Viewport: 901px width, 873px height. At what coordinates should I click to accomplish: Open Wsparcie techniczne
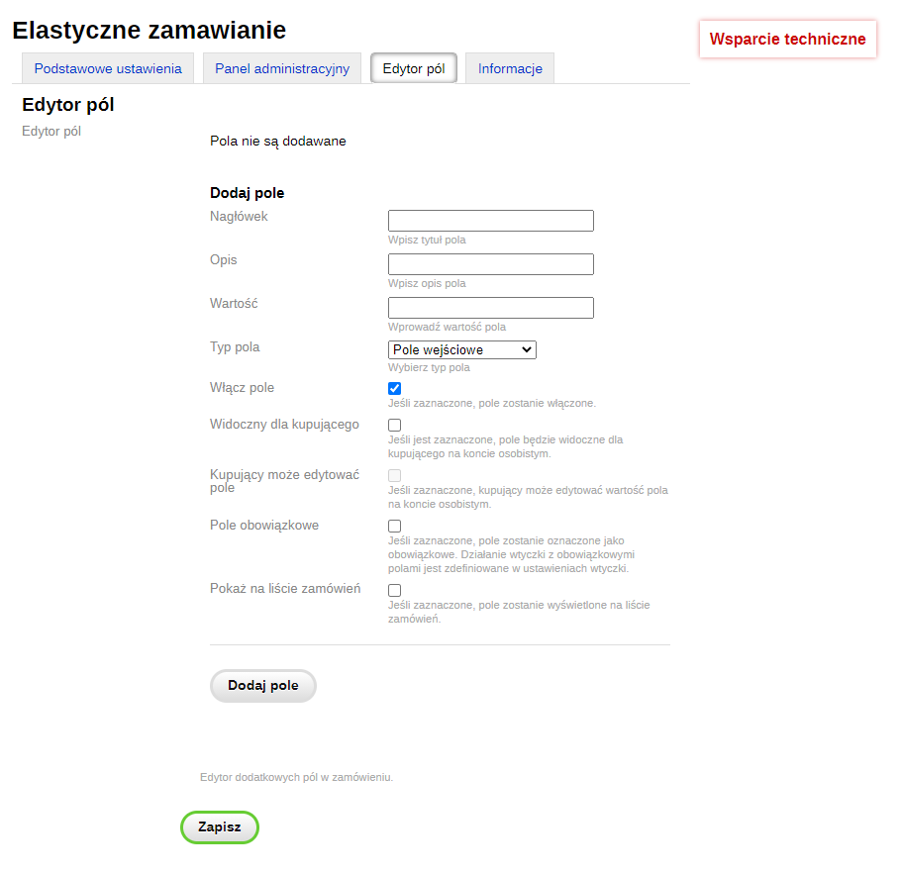click(x=787, y=40)
